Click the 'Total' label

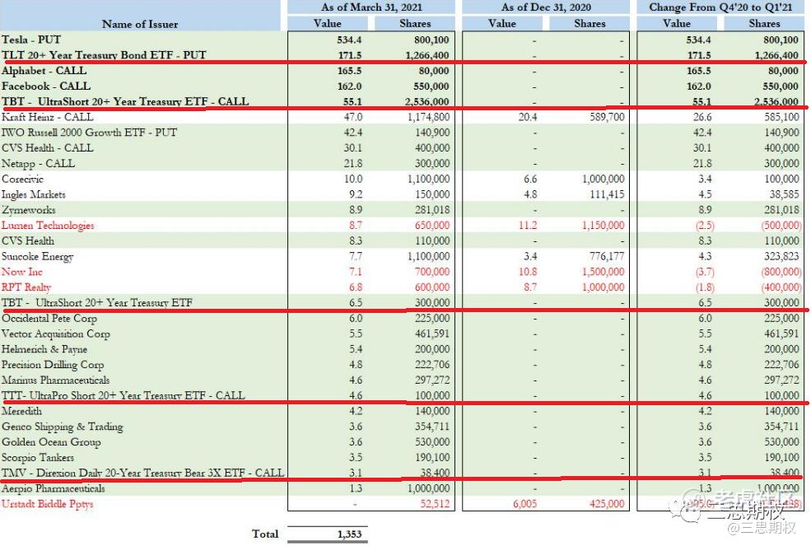point(265,534)
